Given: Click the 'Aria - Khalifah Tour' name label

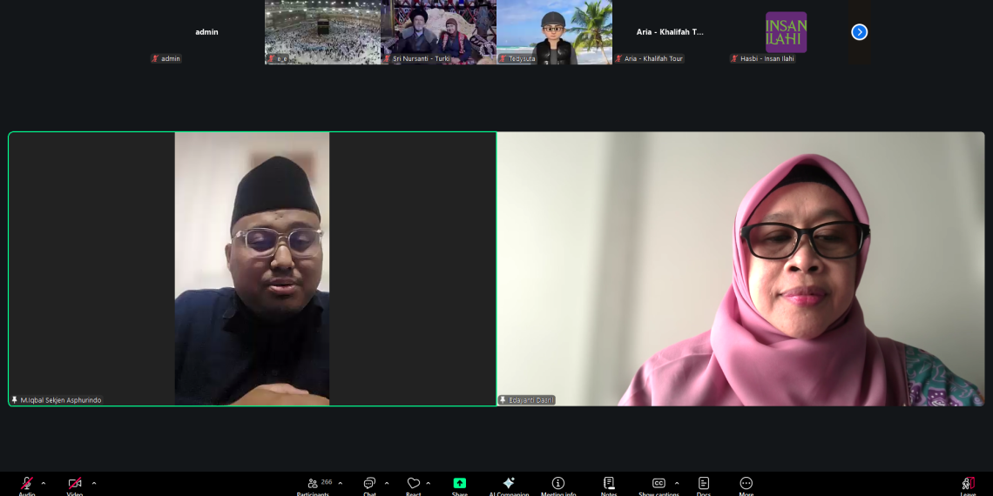Looking at the screenshot, I should pos(653,59).
